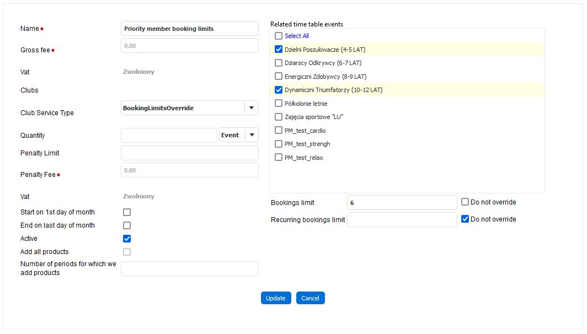Enable Energiczni Zdobywcy (8-9 LAT) checkbox

coord(279,77)
